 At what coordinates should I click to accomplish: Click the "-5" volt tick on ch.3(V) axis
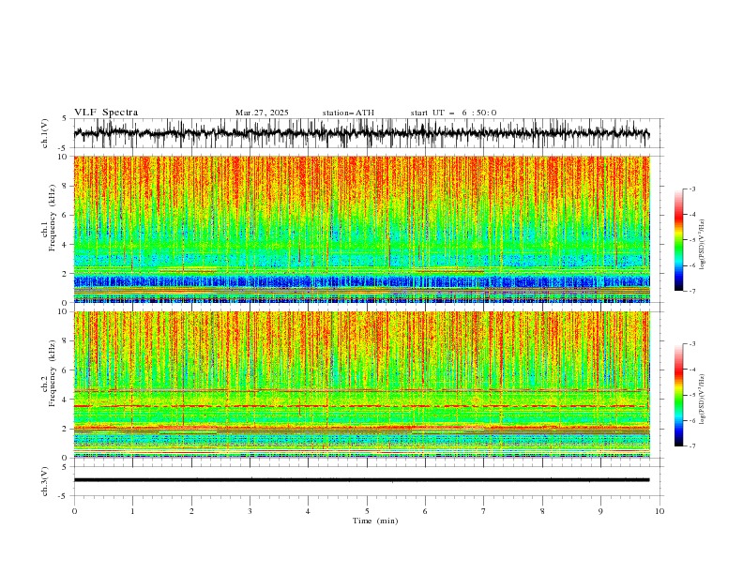tap(63, 496)
